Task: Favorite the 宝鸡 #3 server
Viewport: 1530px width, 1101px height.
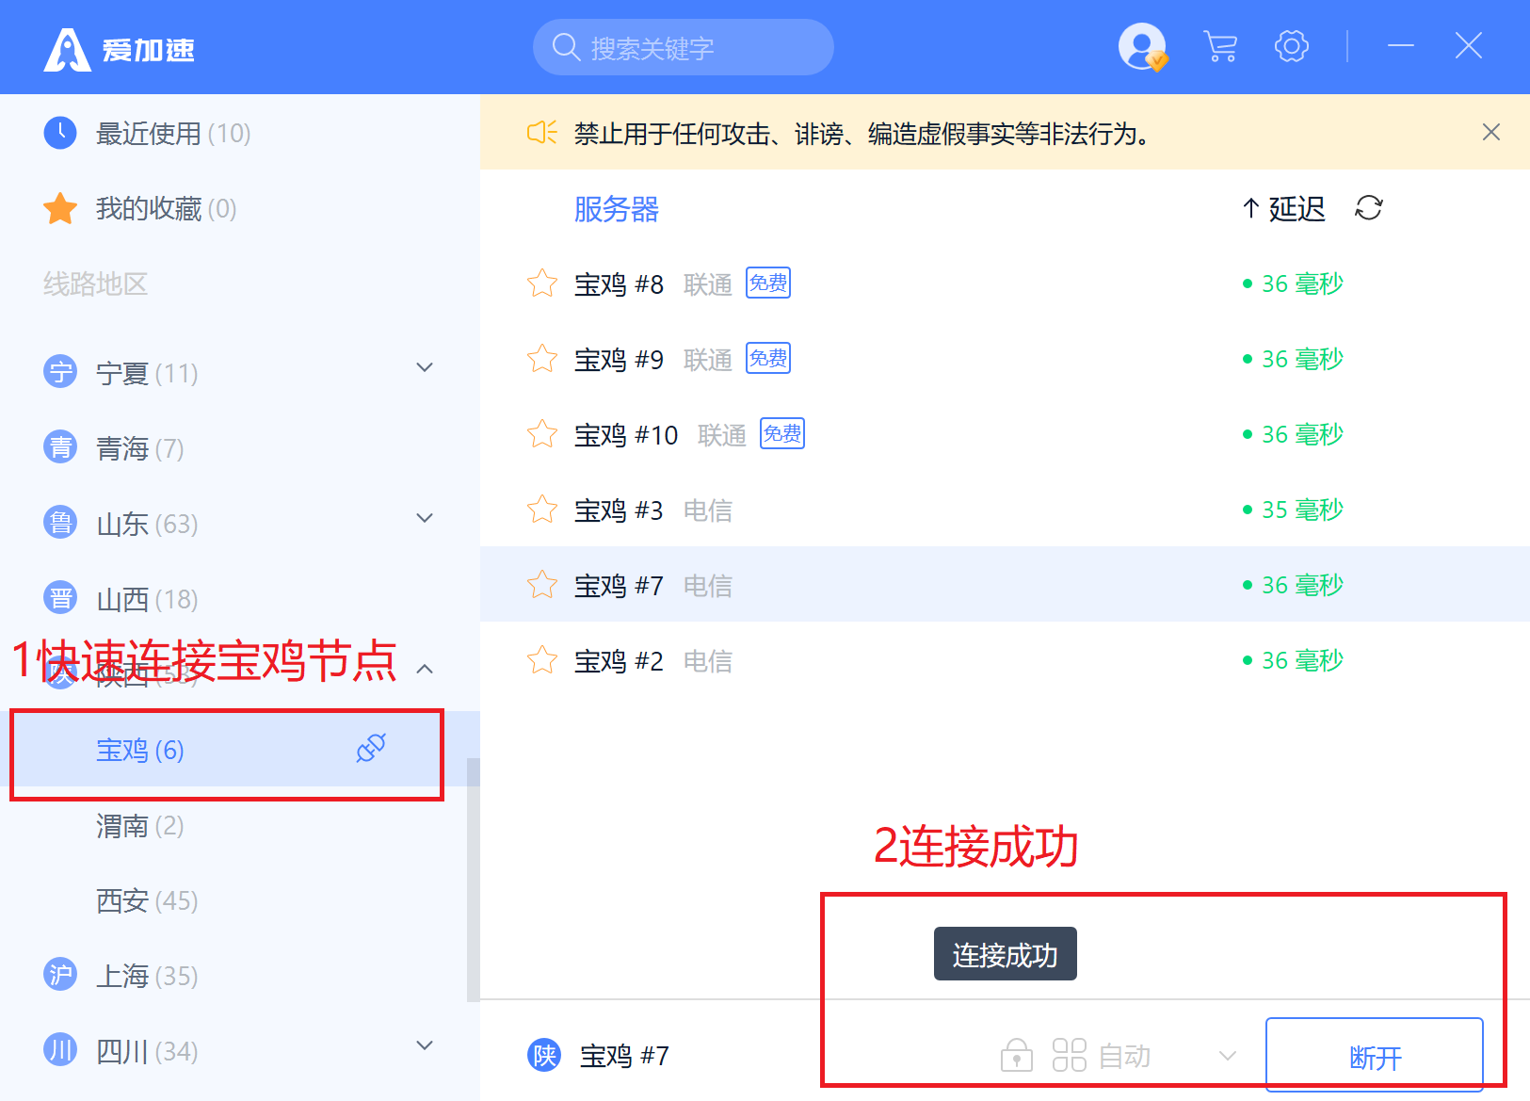Action: [542, 510]
